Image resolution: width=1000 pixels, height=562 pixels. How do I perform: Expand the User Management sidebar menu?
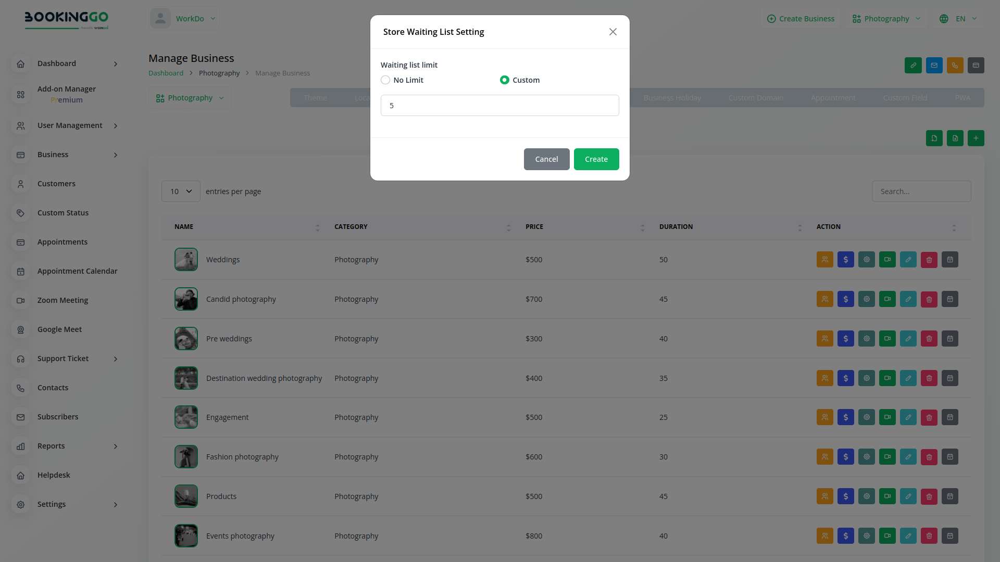70,125
